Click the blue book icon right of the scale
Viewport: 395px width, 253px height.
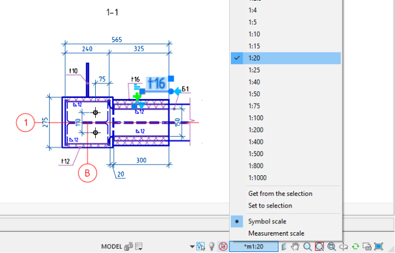click(284, 246)
